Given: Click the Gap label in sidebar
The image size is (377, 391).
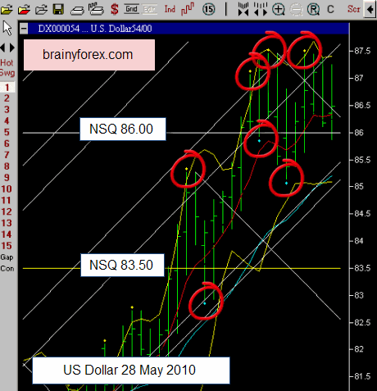Looking at the screenshot, I should 7,257.
